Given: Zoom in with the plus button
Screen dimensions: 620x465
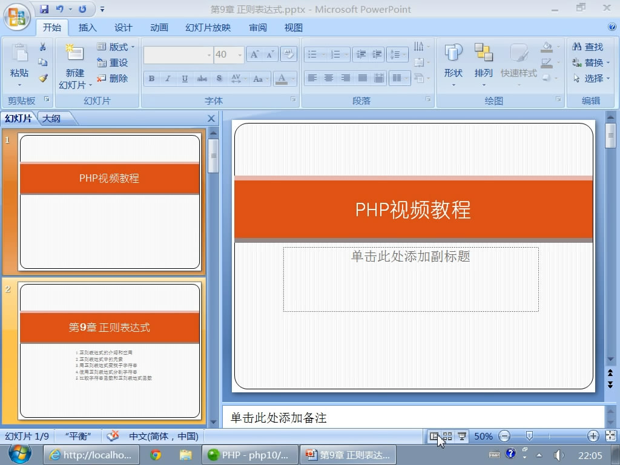Looking at the screenshot, I should (593, 436).
